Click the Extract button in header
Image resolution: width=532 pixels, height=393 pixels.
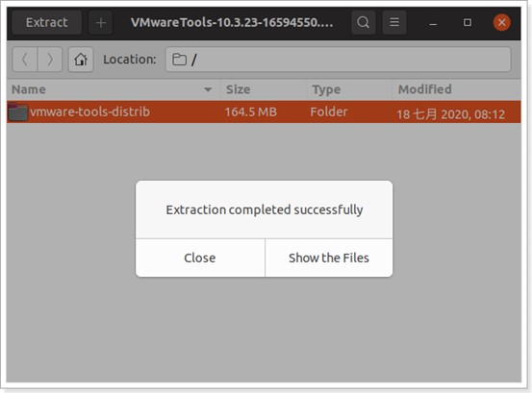tap(47, 23)
